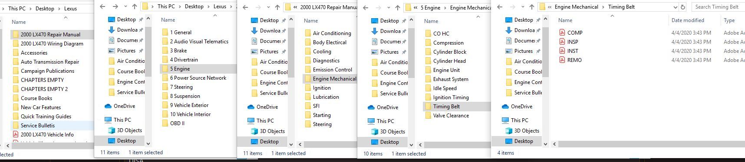Click This PC icon in 5 Engine window
745x162 pixels.
point(371,121)
